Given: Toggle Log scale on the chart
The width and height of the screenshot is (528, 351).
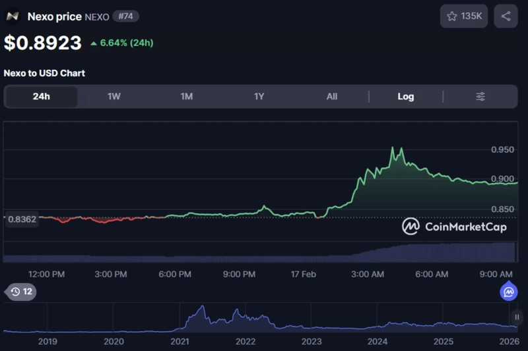Looking at the screenshot, I should (x=406, y=97).
